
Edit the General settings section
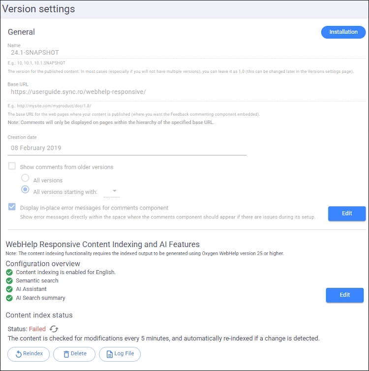pos(346,214)
